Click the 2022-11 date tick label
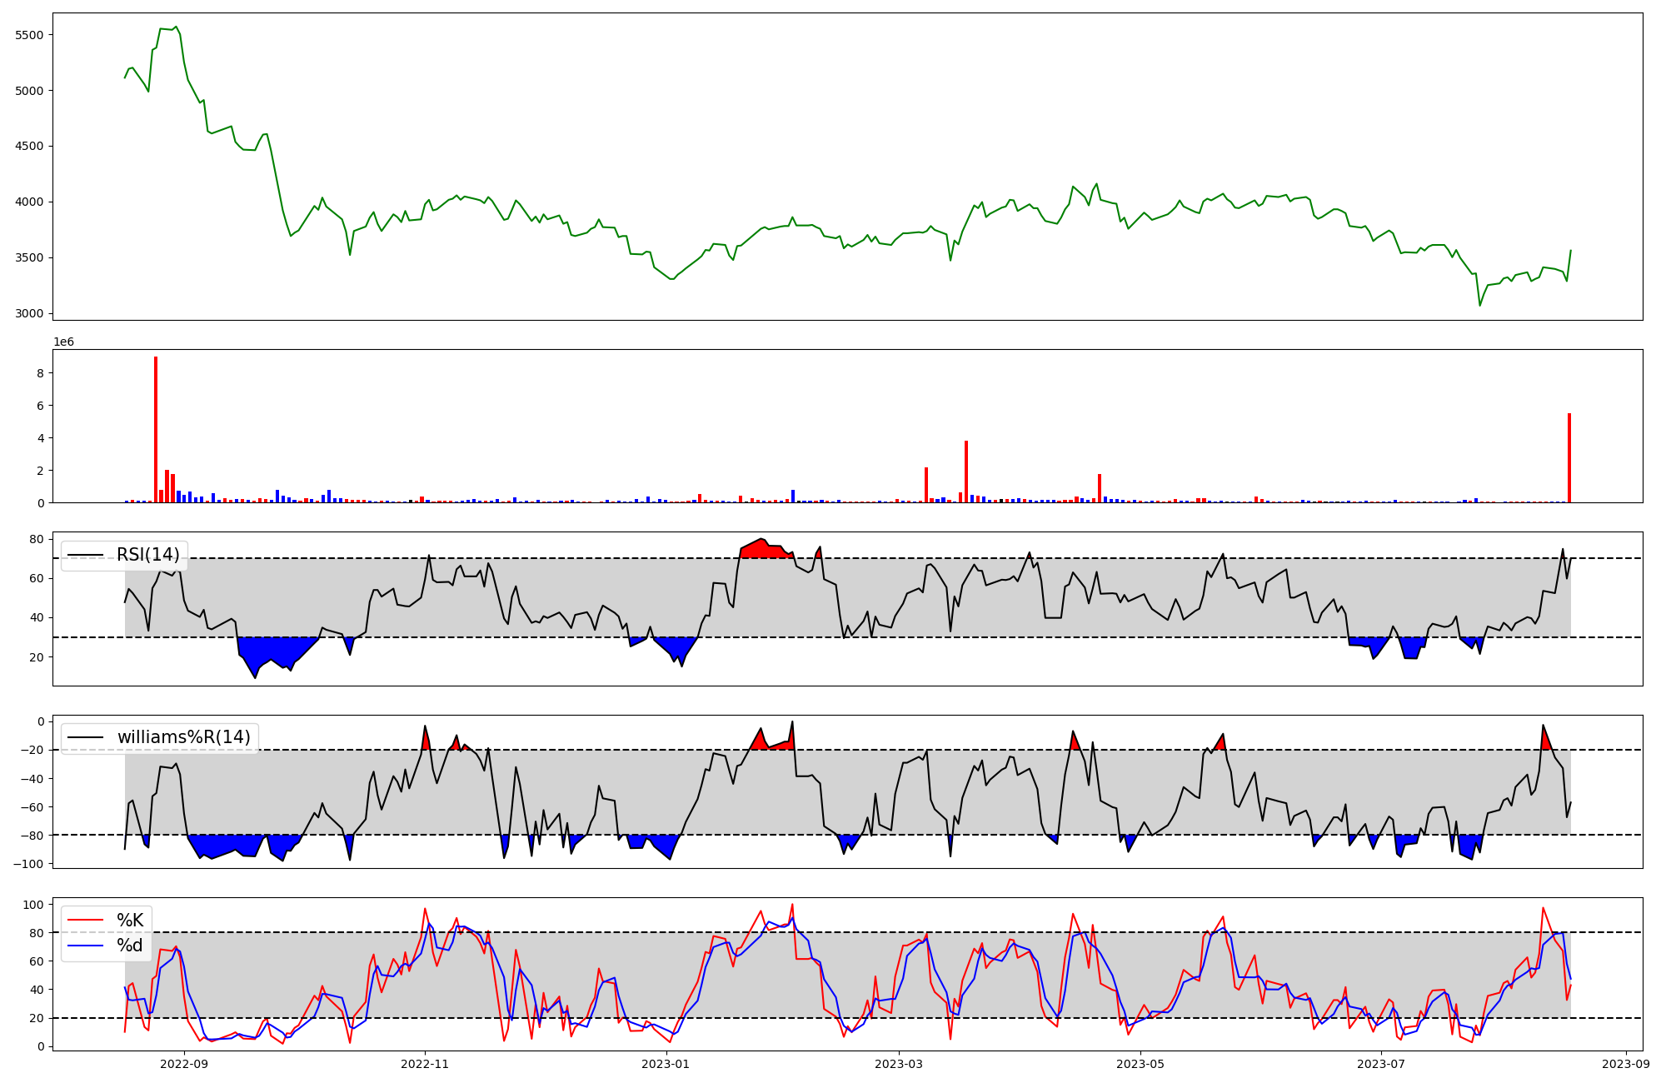 point(425,1064)
